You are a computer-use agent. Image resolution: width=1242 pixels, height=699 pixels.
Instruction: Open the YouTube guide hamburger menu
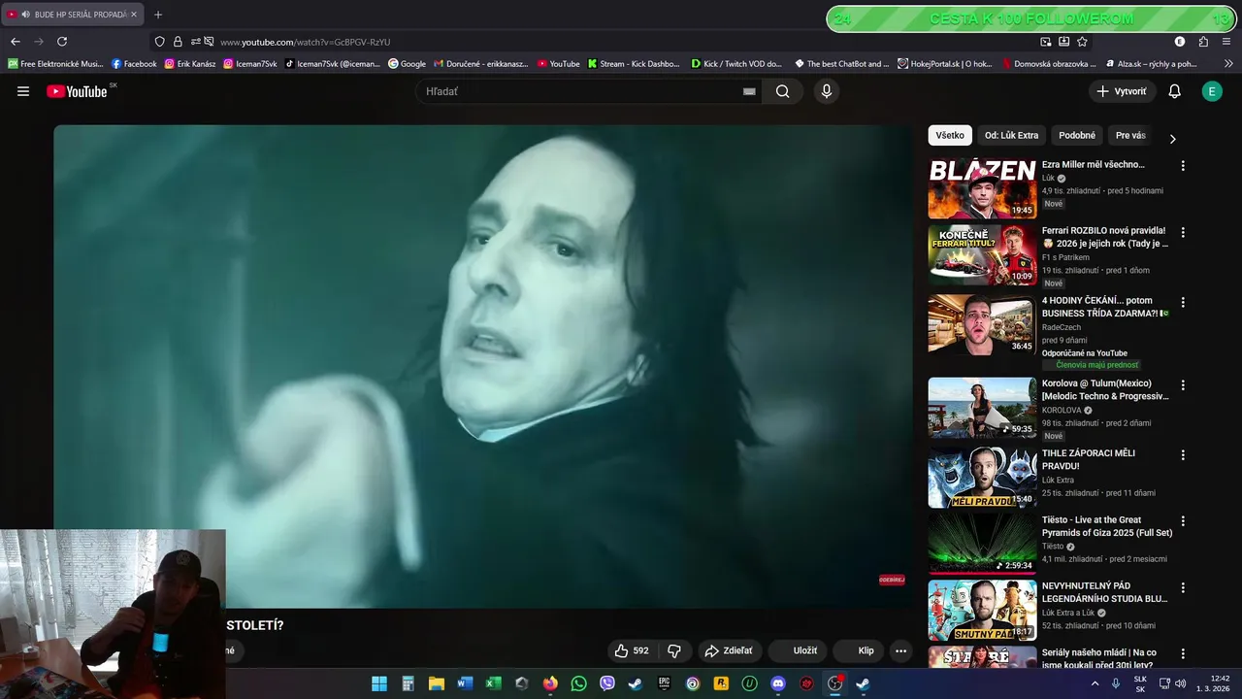click(x=23, y=91)
